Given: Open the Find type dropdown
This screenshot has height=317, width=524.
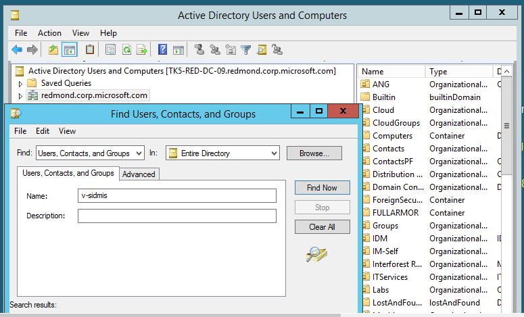Looking at the screenshot, I should [139, 153].
